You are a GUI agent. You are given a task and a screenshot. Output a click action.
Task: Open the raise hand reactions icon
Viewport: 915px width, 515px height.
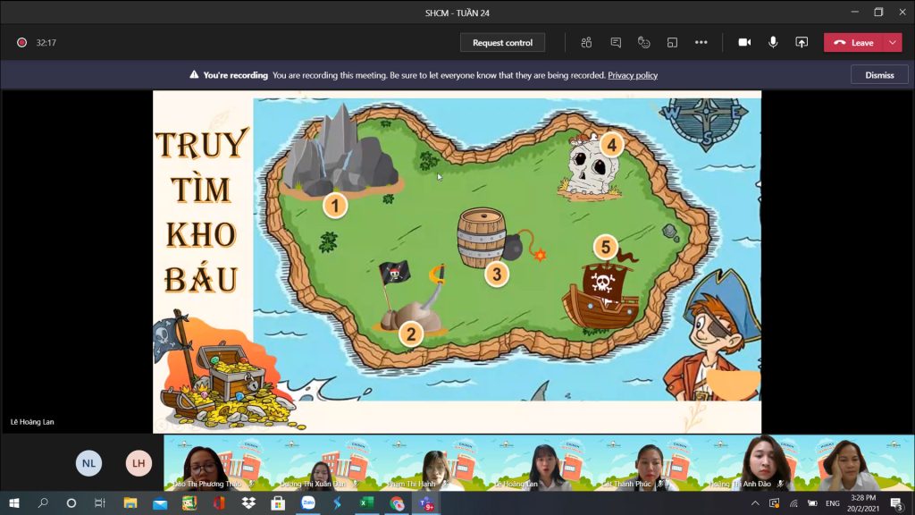pyautogui.click(x=643, y=42)
